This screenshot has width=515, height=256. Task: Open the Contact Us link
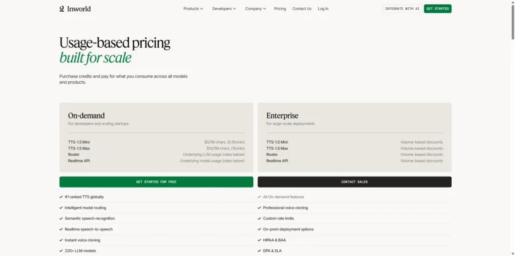point(302,9)
